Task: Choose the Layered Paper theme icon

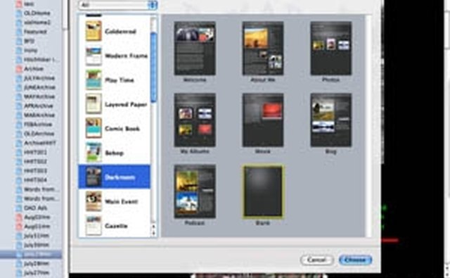Action: tap(94, 104)
